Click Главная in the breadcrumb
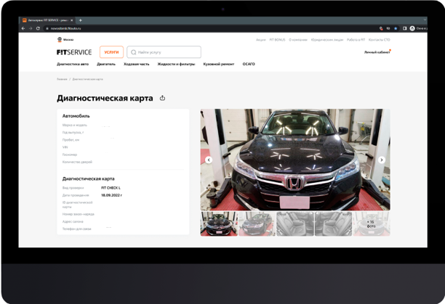 pos(62,79)
